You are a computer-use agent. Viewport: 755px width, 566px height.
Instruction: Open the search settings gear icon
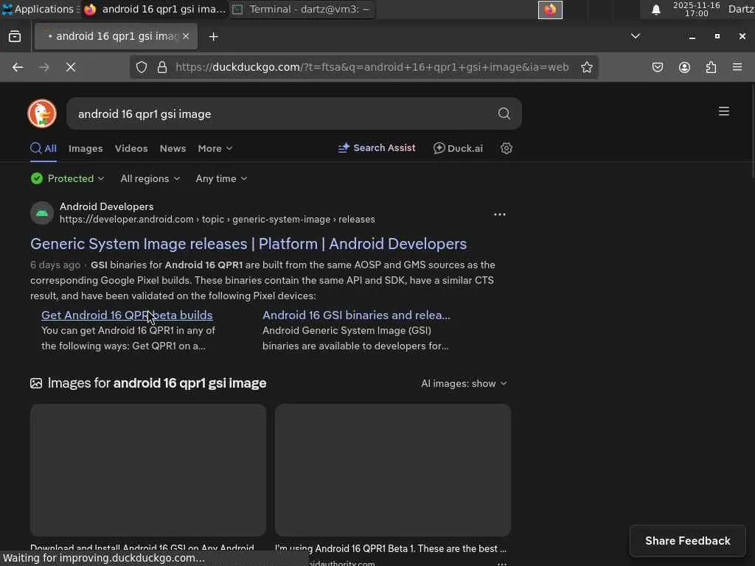(506, 148)
